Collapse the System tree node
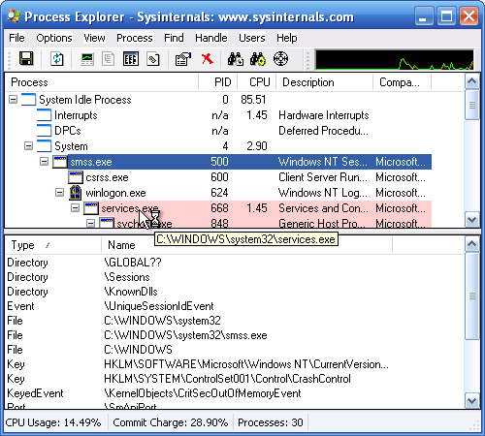Viewport: 485px width, 436px height. coord(28,146)
